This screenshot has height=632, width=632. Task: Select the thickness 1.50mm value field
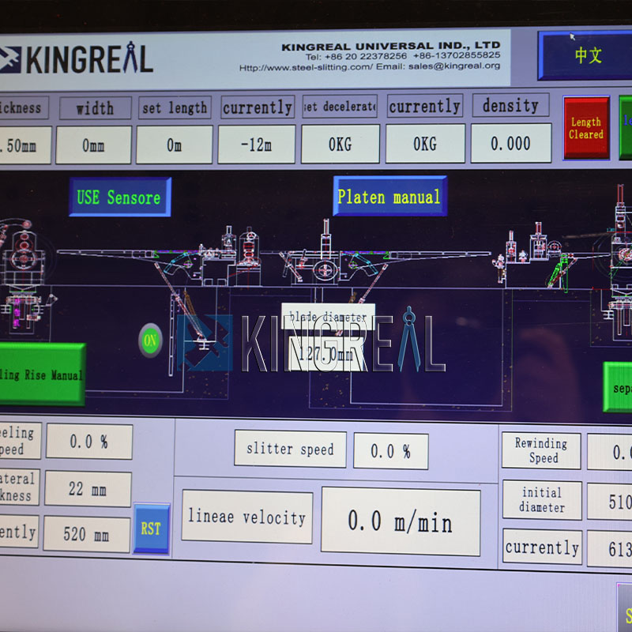click(x=22, y=144)
